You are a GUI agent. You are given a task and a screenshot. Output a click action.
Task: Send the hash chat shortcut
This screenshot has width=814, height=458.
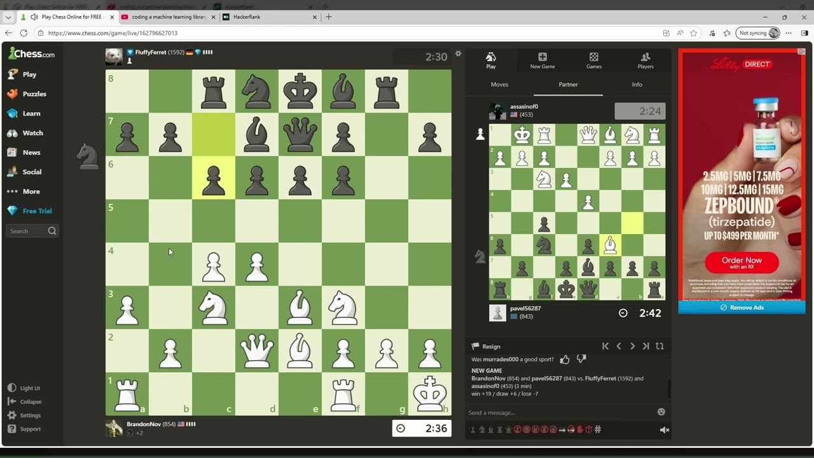[x=598, y=429]
